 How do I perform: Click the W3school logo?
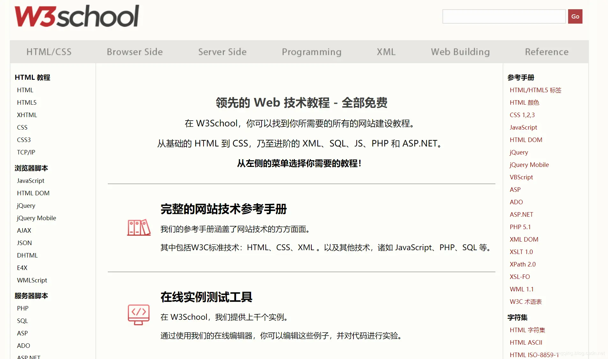coord(77,16)
